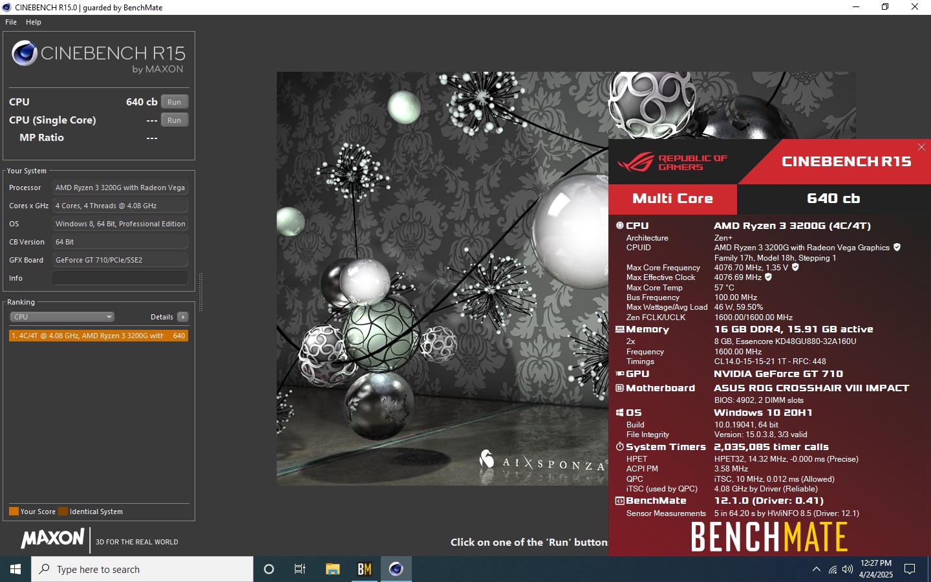
Task: Click the Info input field
Action: tap(120, 278)
